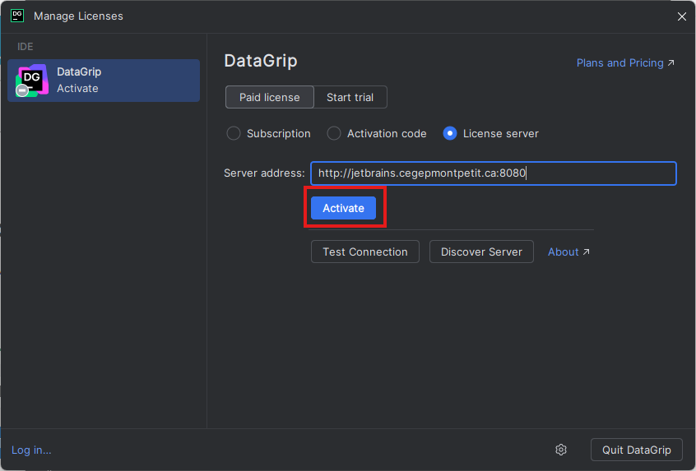Select the Subscription radio option
The image size is (696, 471).
tap(234, 133)
